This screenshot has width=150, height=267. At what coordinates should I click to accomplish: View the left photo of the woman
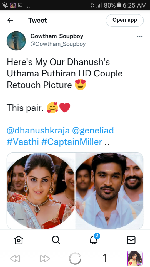coord(41,191)
